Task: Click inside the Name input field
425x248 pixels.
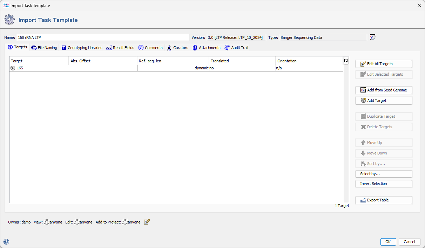Action: pyautogui.click(x=102, y=37)
